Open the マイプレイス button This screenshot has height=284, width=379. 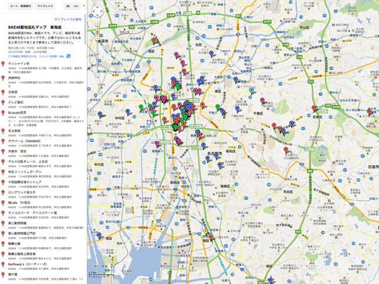coord(45,6)
